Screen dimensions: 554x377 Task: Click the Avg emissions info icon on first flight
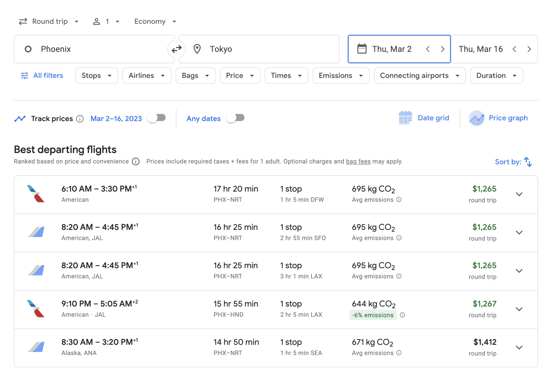click(x=398, y=200)
